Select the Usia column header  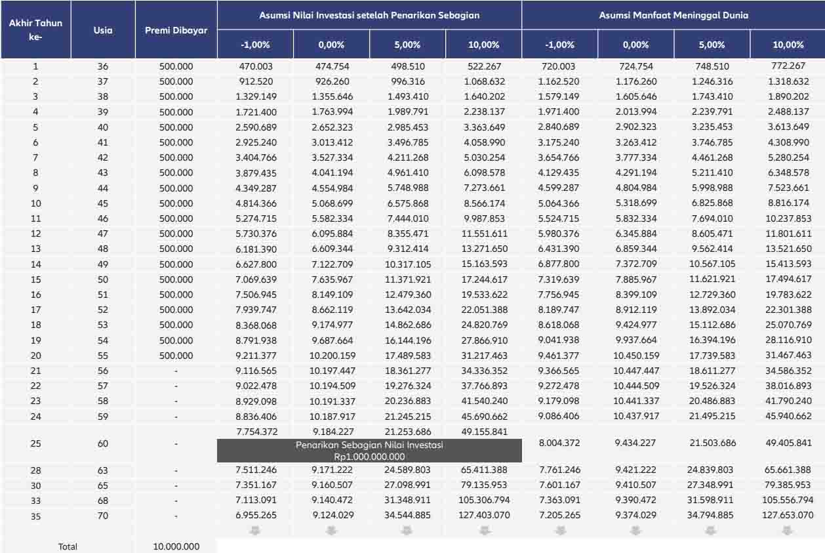coord(103,30)
